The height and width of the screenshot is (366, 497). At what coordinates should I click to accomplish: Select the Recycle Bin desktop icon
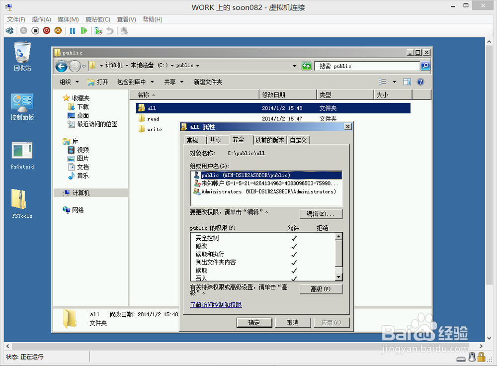[x=22, y=57]
